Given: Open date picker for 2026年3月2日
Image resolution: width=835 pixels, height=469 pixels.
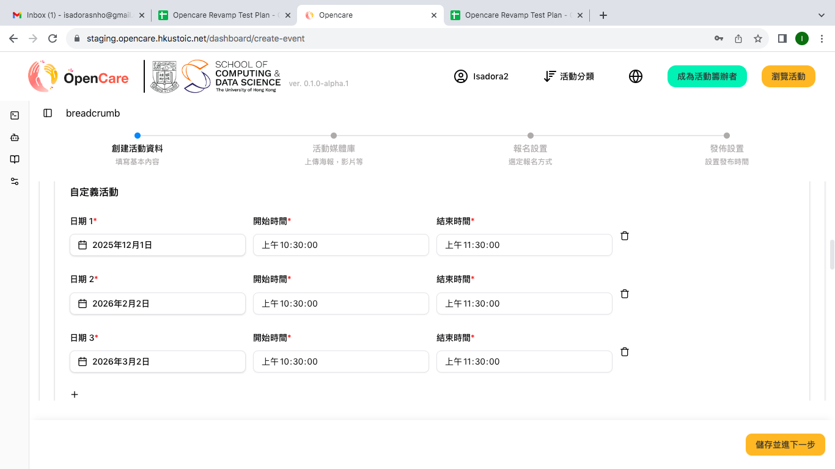Looking at the screenshot, I should pyautogui.click(x=158, y=362).
